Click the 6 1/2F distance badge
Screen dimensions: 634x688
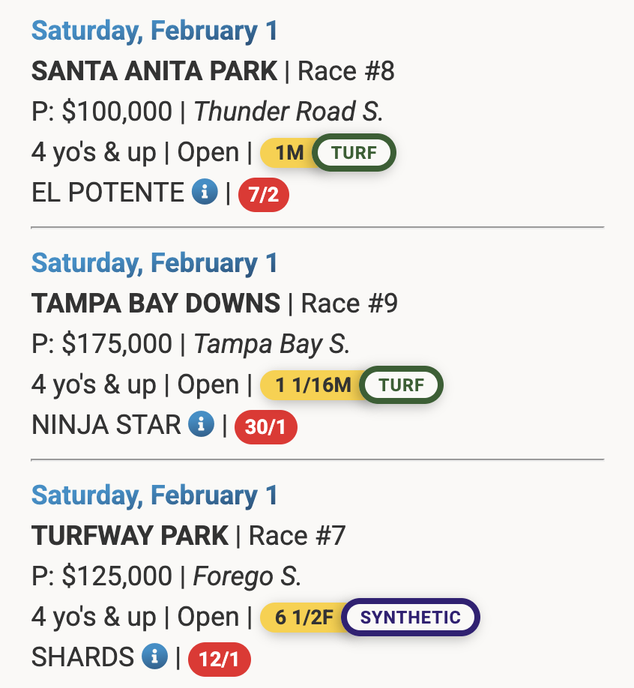pos(302,618)
